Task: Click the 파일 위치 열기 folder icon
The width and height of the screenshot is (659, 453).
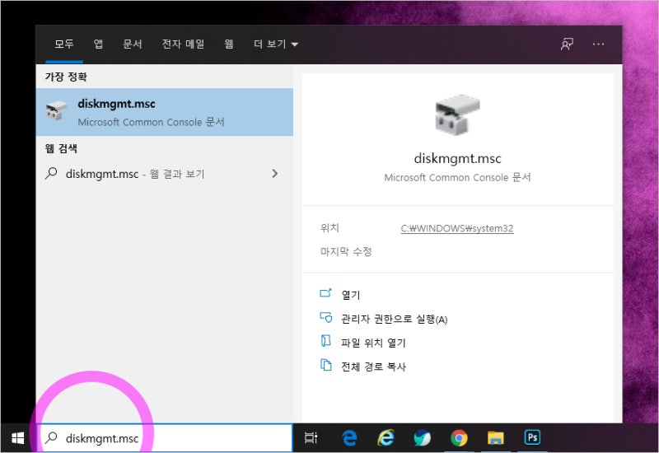Action: pos(325,341)
